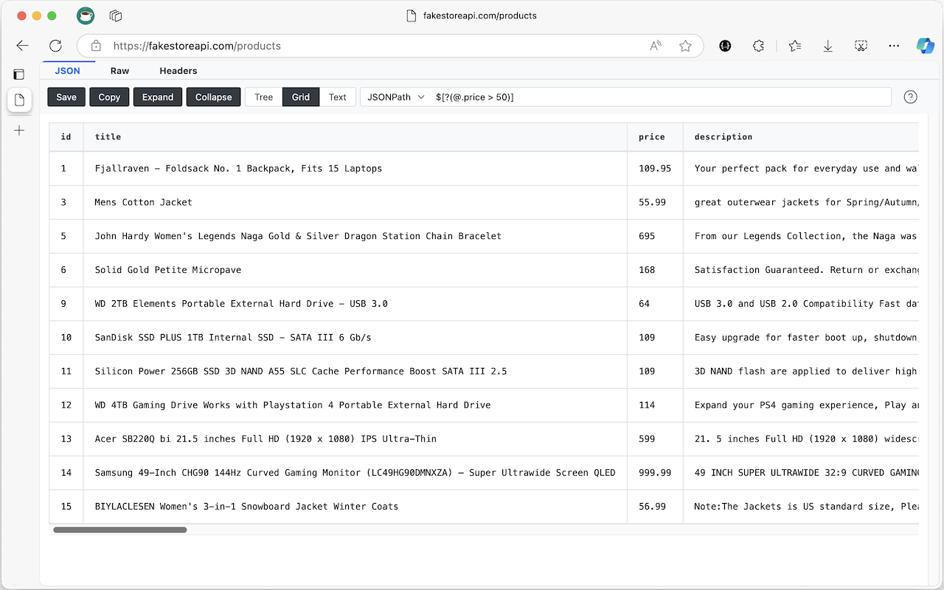Select the WD 4TB Gaming Drive title
The height and width of the screenshot is (590, 944).
355,405
